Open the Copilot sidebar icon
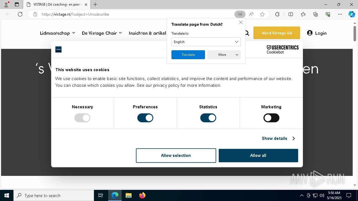 point(352,14)
